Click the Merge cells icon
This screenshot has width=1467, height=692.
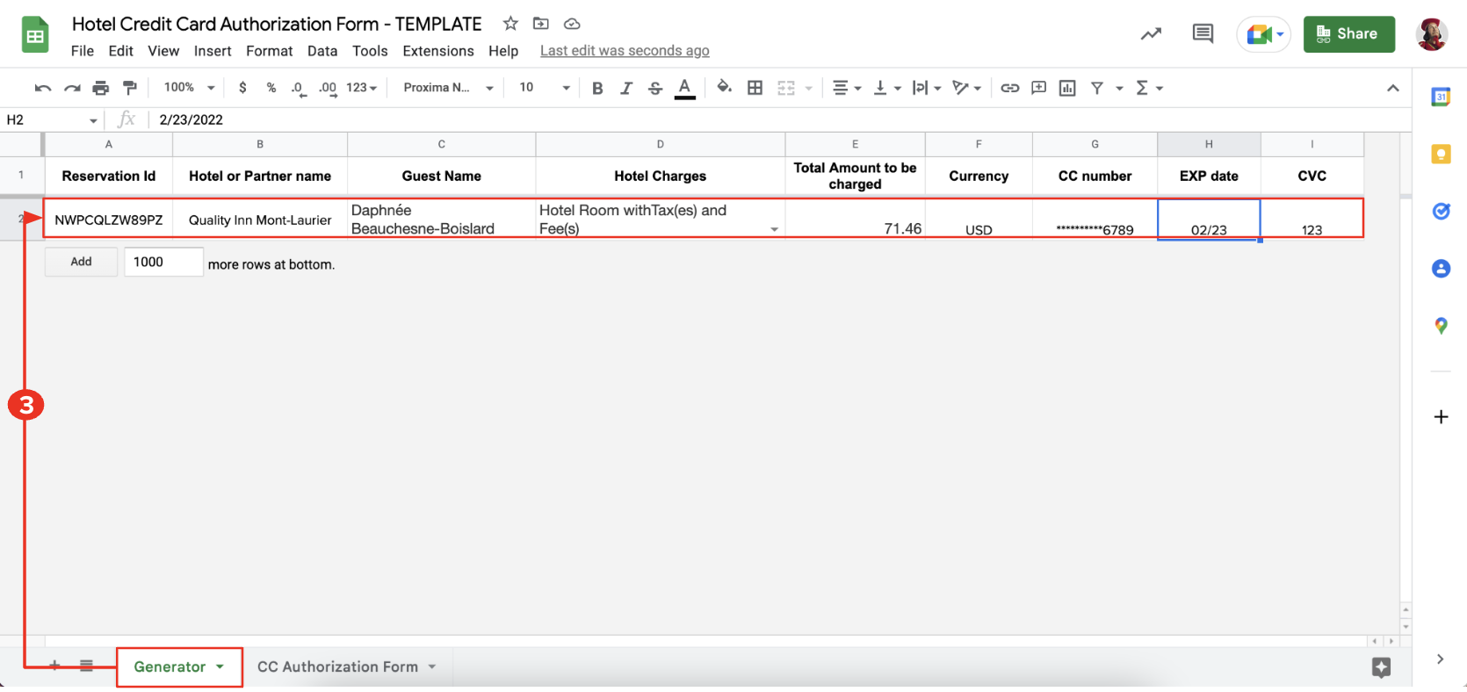coord(786,88)
